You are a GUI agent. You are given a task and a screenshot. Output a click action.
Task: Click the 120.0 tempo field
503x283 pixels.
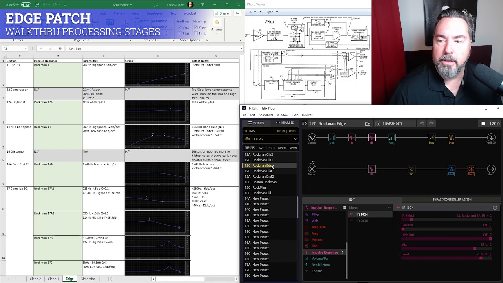coord(494,123)
